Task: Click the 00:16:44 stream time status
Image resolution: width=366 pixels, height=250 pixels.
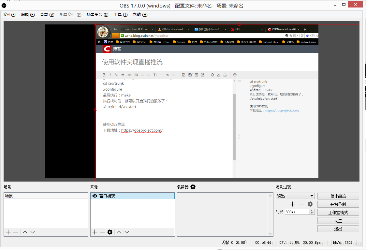Action: tap(263, 243)
